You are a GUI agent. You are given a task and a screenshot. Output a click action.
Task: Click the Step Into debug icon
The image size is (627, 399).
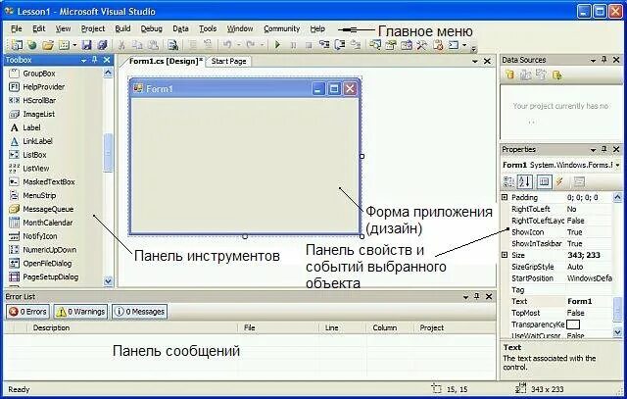coord(324,44)
